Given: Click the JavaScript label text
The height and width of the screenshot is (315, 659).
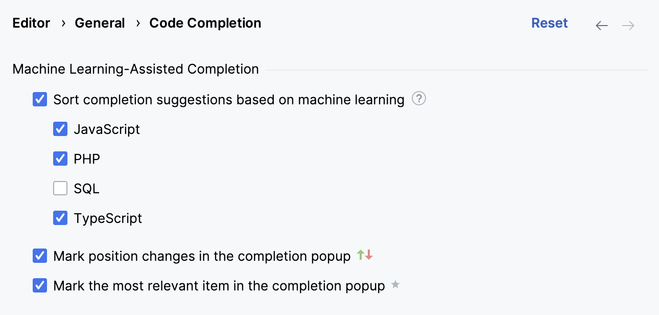Looking at the screenshot, I should [108, 129].
